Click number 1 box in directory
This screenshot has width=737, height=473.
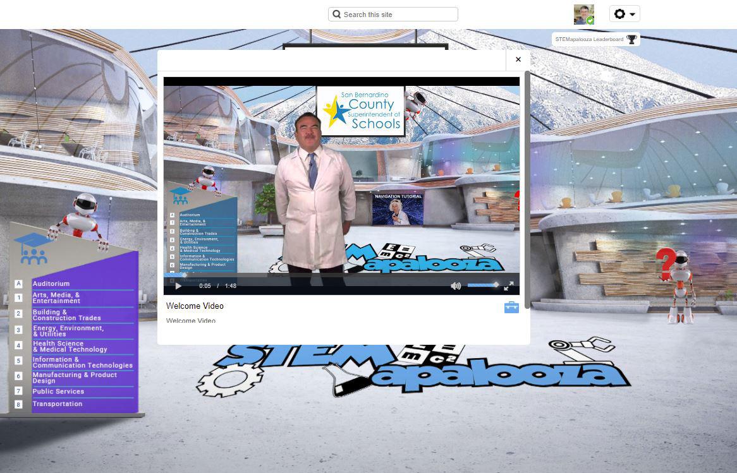coord(19,298)
